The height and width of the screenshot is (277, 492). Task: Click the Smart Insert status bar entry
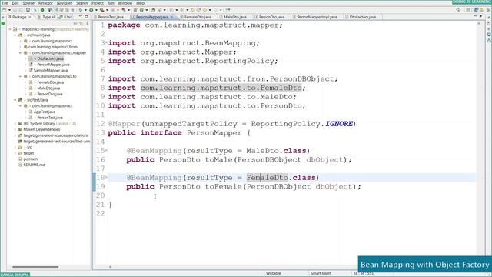coord(321,274)
